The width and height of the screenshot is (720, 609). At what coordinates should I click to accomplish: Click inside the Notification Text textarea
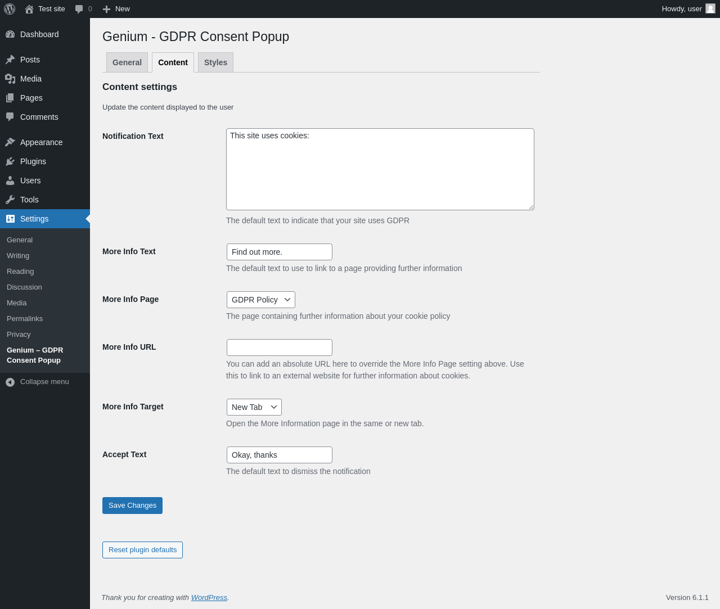380,169
